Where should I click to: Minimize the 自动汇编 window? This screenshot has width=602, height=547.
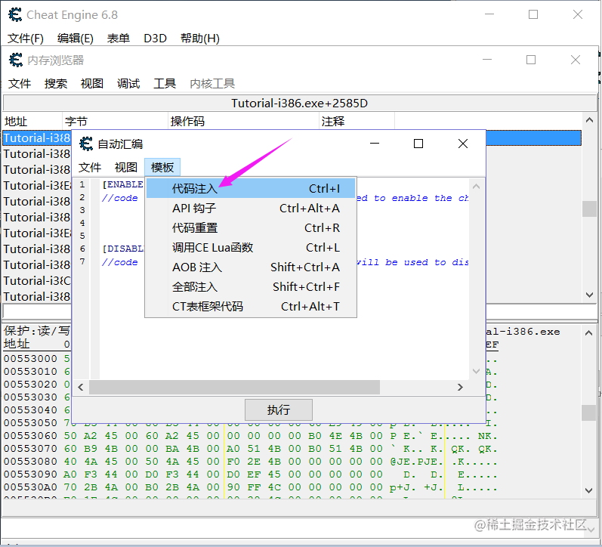click(375, 144)
